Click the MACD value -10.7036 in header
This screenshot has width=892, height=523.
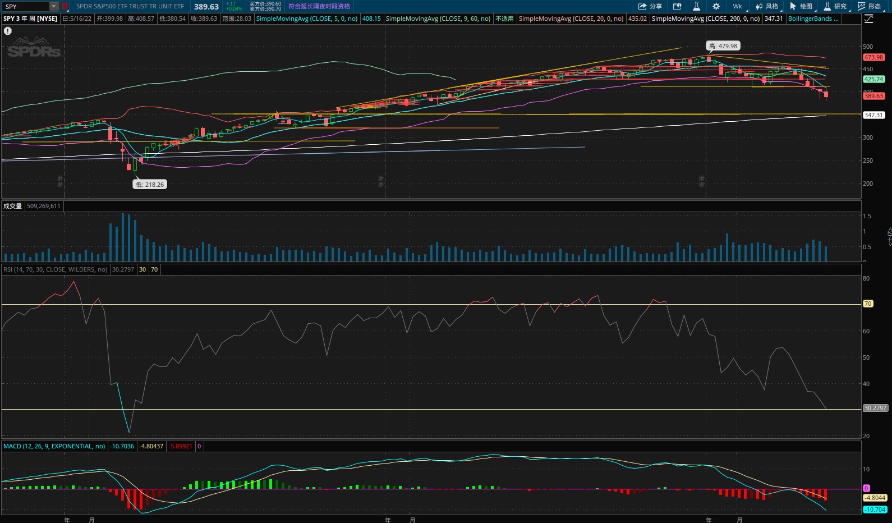tap(122, 446)
